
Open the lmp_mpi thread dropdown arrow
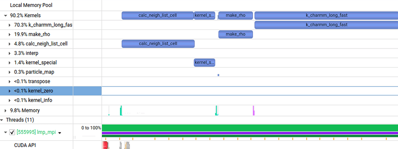60,133
